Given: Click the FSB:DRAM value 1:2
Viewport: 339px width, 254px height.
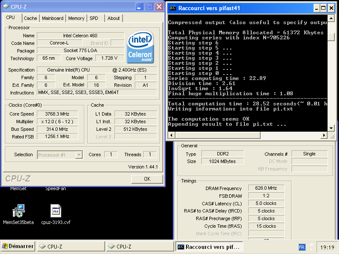Looking at the screenshot, I should 266,196.
